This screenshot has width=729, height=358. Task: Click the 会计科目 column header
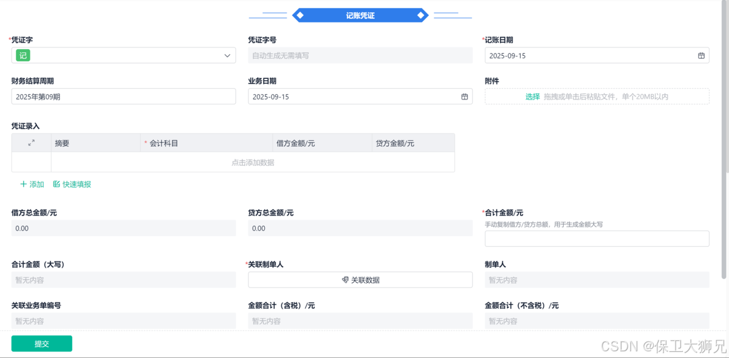pyautogui.click(x=207, y=143)
